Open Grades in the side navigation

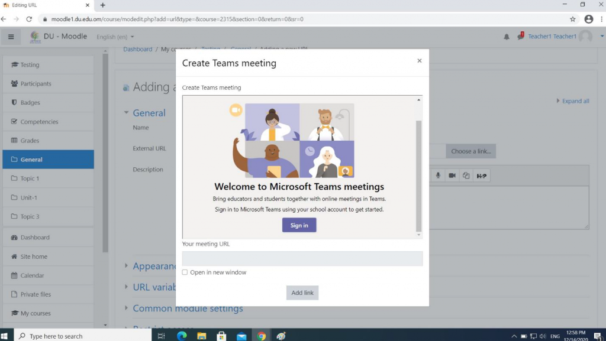pos(30,141)
